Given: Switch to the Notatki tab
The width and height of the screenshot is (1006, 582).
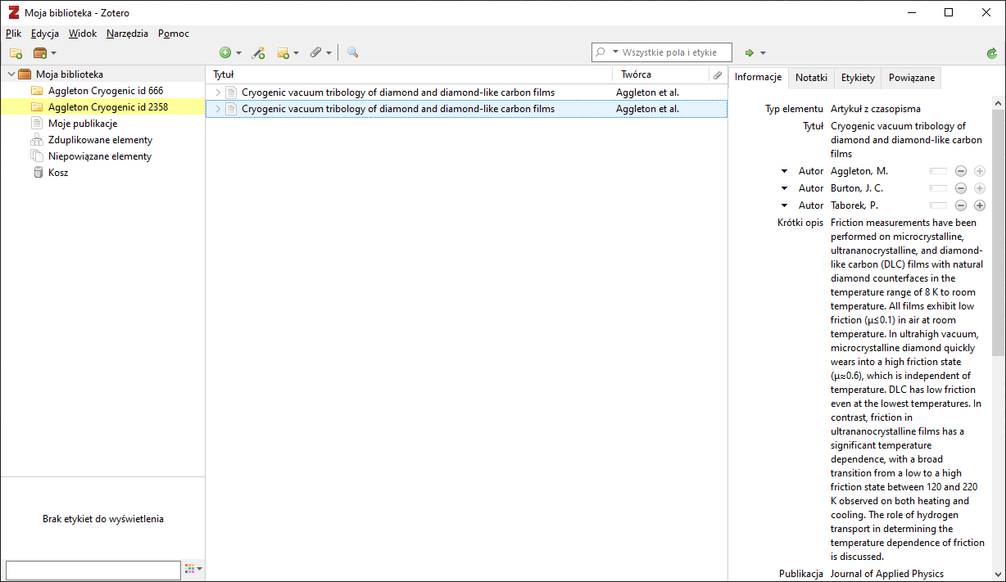Looking at the screenshot, I should pos(811,78).
